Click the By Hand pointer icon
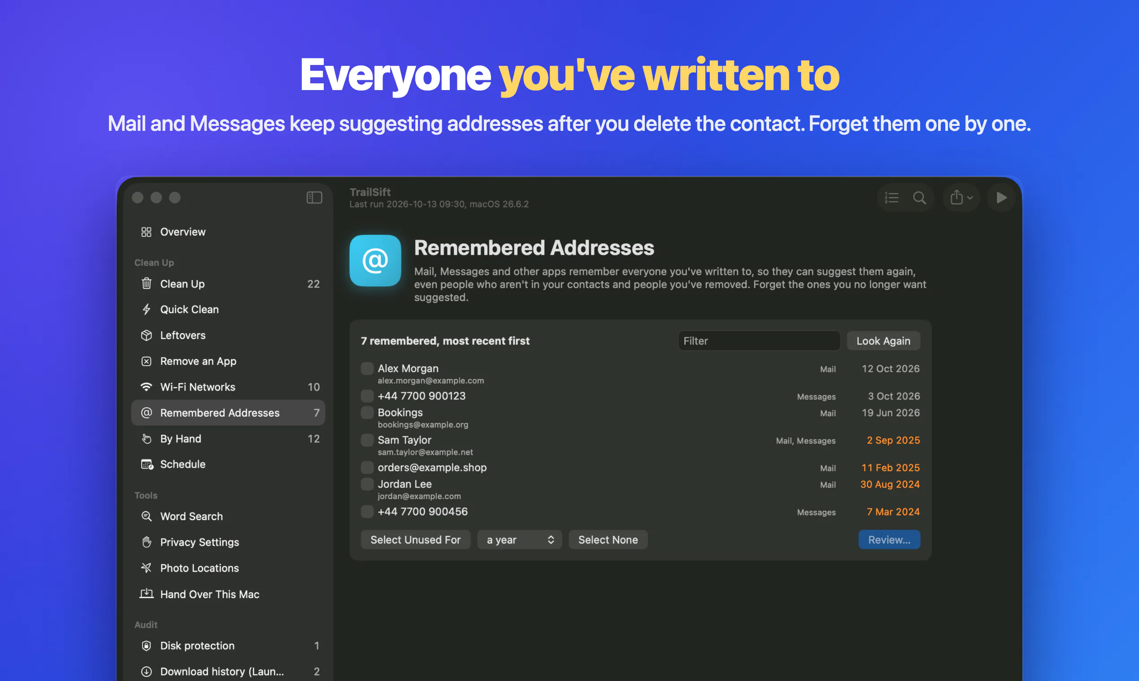 pos(146,439)
